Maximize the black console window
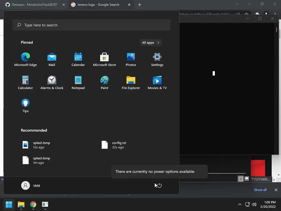 coord(260,18)
